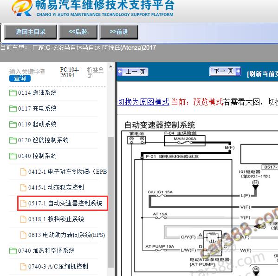Go to next page with 下一页
Screen dimensions: 278x276
[x=225, y=72]
